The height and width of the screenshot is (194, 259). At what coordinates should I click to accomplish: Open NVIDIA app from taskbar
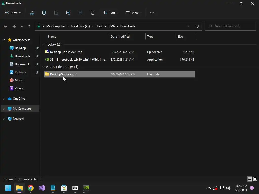[x=86, y=188]
